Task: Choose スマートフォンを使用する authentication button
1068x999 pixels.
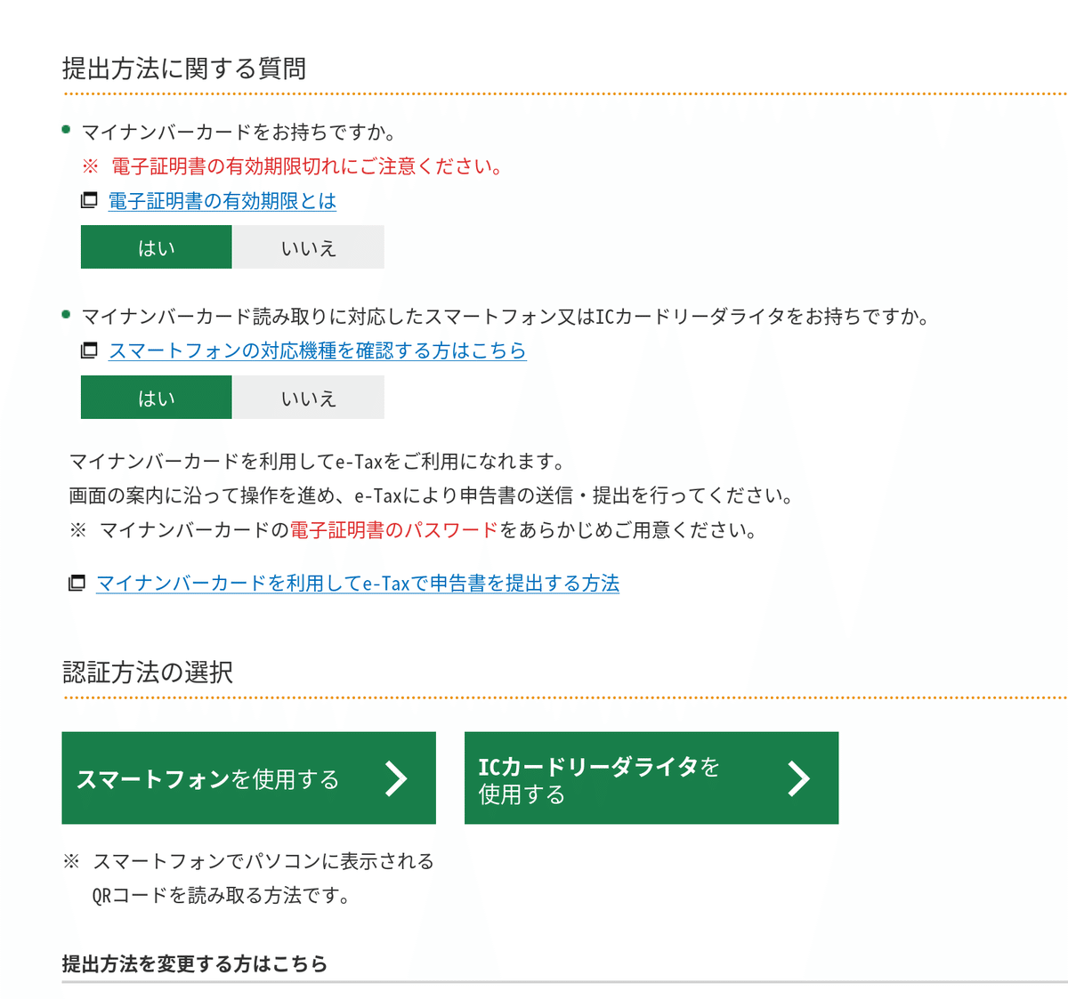Action: tap(248, 778)
